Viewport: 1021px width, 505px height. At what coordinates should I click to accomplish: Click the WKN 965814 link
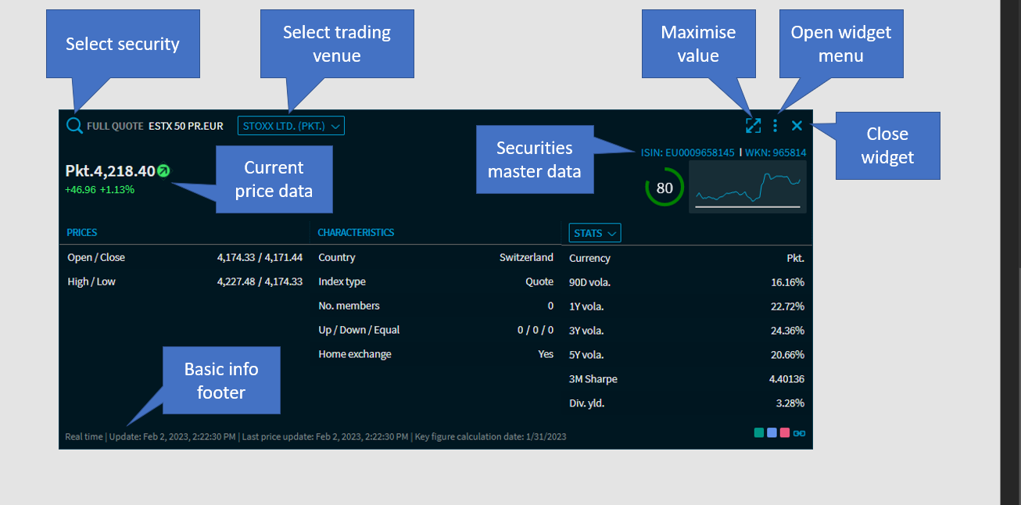776,152
